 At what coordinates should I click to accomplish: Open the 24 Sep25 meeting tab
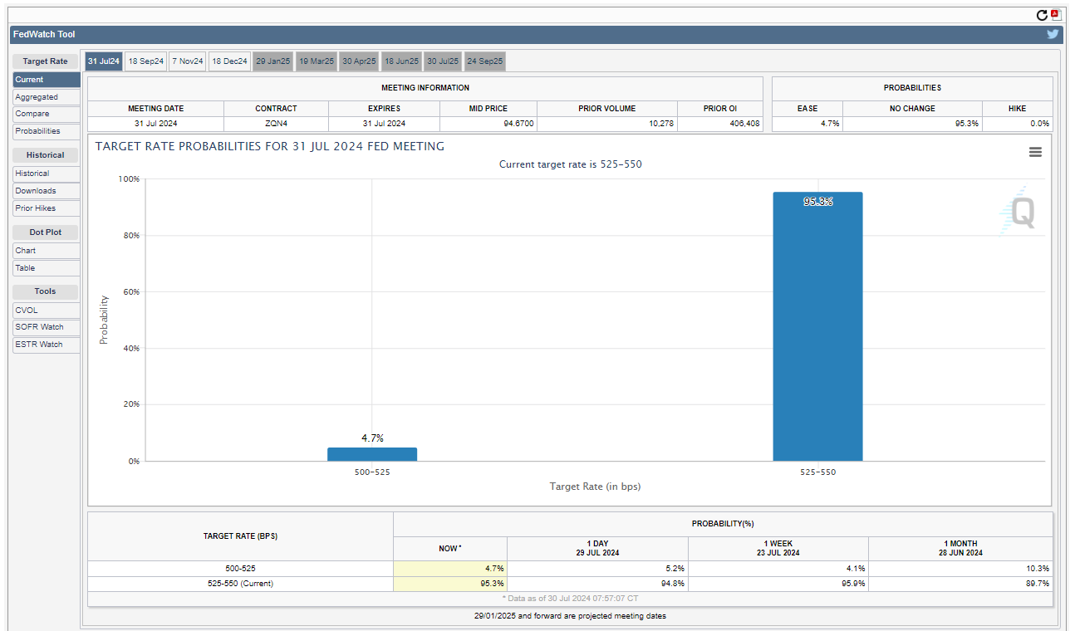tap(485, 61)
